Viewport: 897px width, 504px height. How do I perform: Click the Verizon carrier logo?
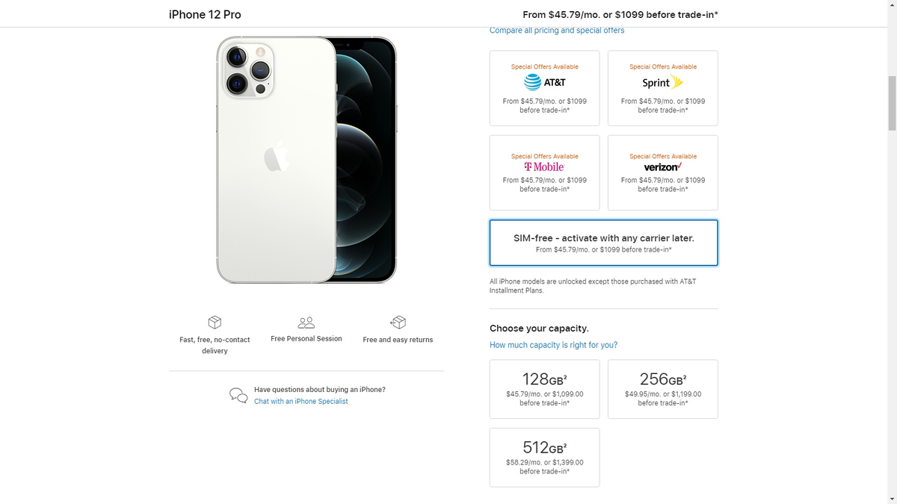662,167
